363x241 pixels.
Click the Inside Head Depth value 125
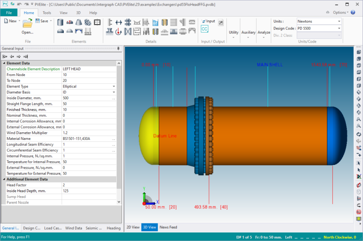pyautogui.click(x=89, y=191)
